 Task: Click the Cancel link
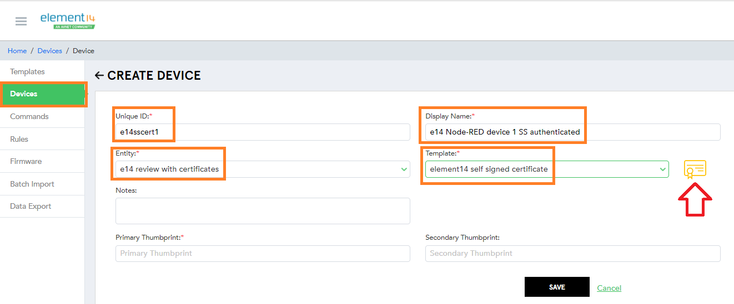tap(609, 288)
